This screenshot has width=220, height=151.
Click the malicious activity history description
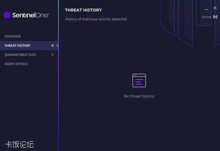tap(96, 19)
